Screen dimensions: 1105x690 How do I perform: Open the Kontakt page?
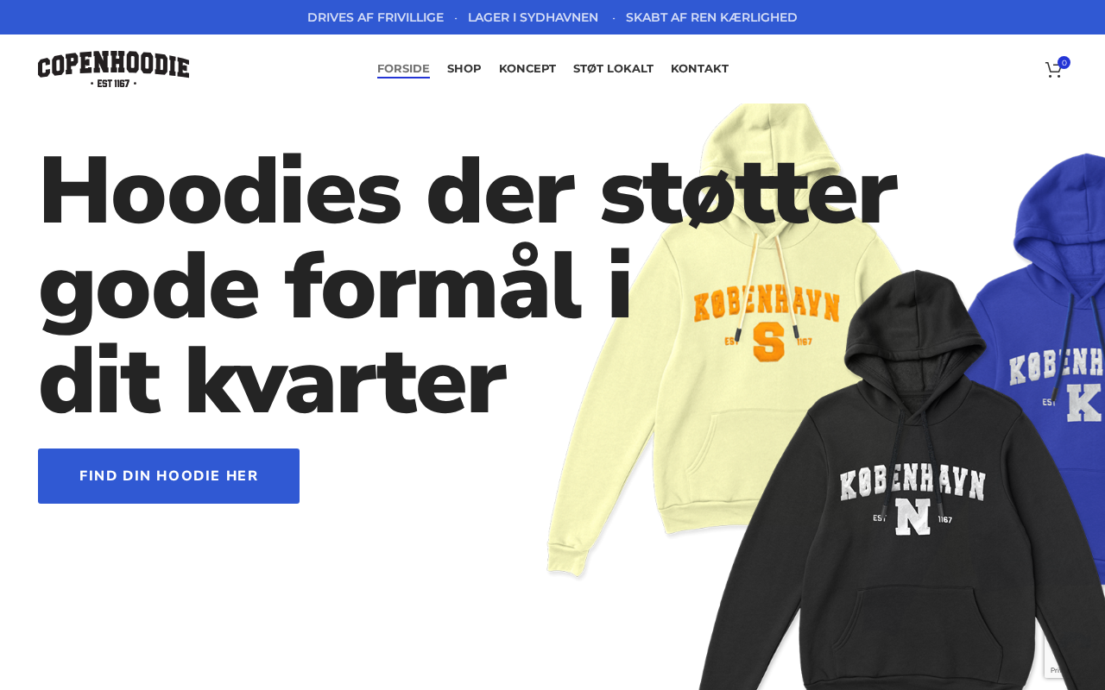point(699,69)
